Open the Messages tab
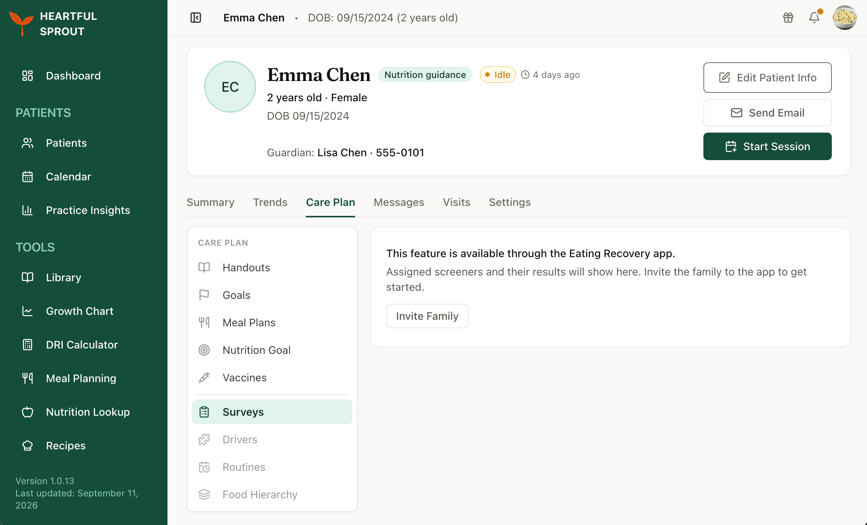Viewport: 867px width, 525px height. (x=399, y=202)
